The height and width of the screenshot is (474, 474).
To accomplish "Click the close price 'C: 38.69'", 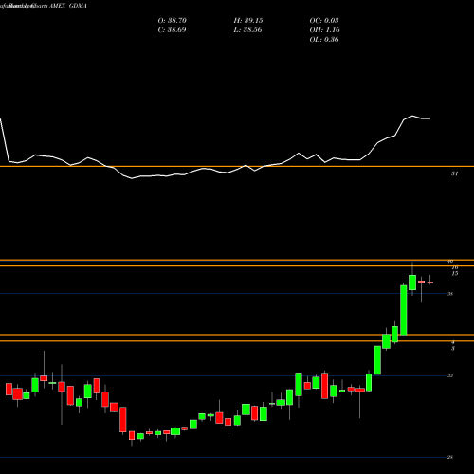I will click(x=172, y=30).
